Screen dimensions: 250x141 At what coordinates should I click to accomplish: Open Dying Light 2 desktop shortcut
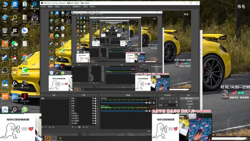point(25,98)
